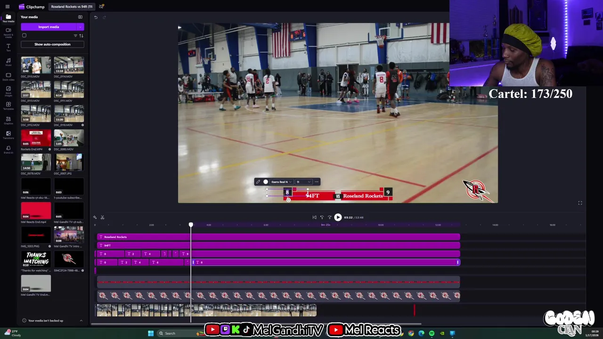
Task: Open the Stock video sidebar tab
Action: click(8, 77)
